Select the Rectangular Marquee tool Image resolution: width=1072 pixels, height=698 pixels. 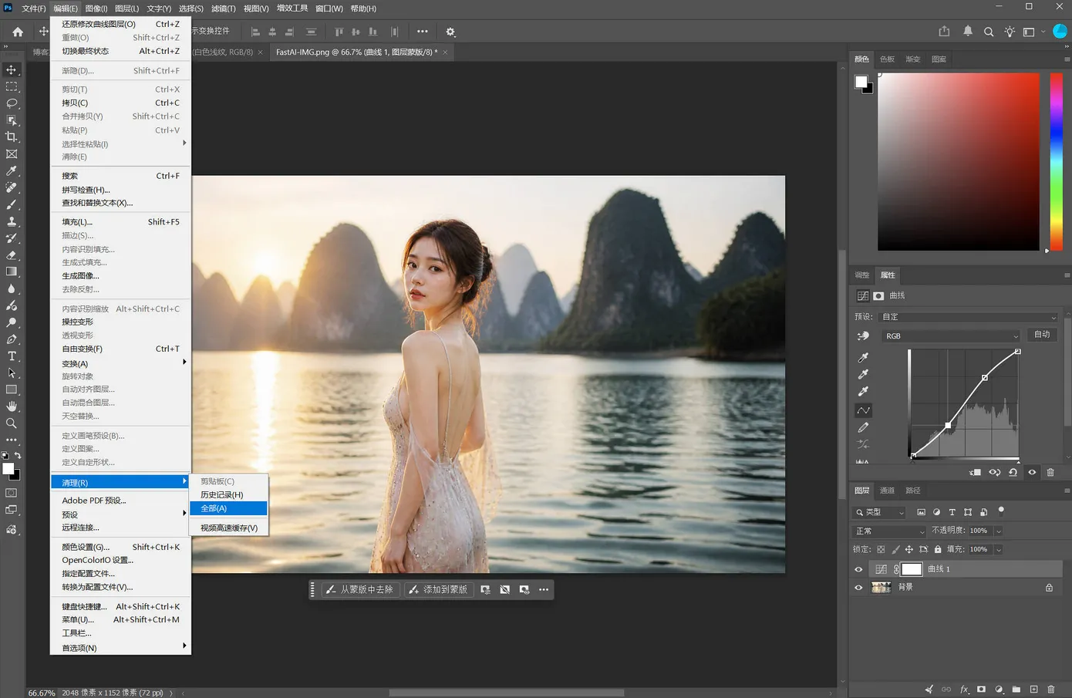click(12, 86)
